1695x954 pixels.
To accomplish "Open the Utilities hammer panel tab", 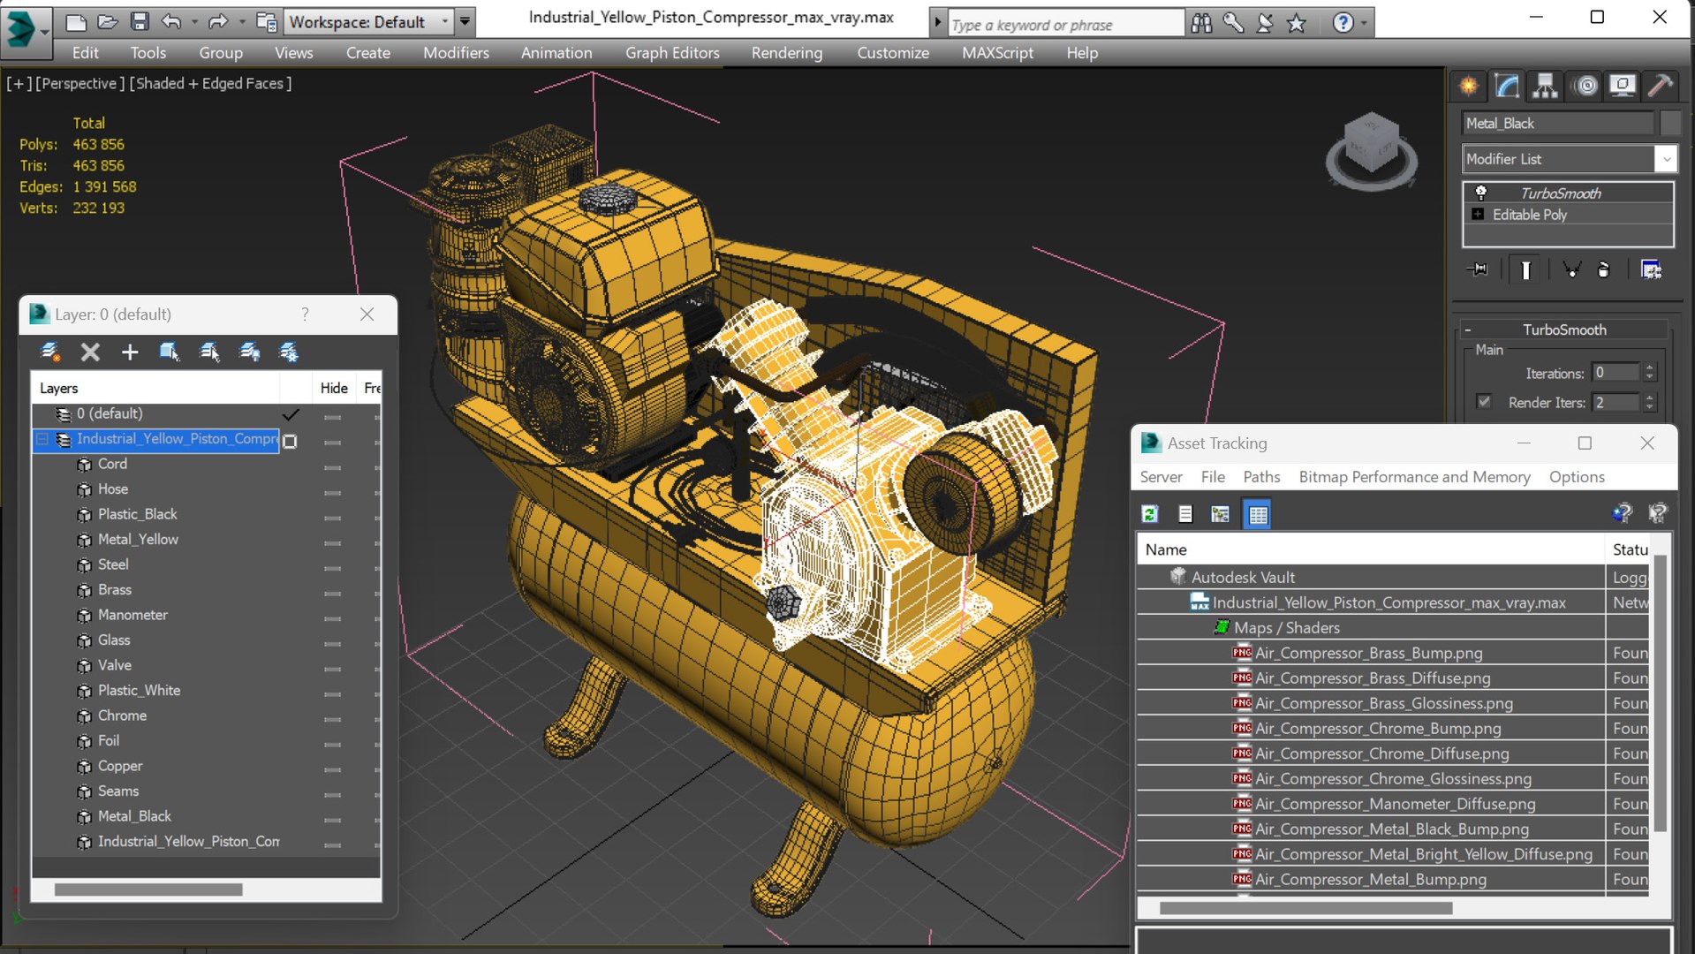I will pos(1661,86).
